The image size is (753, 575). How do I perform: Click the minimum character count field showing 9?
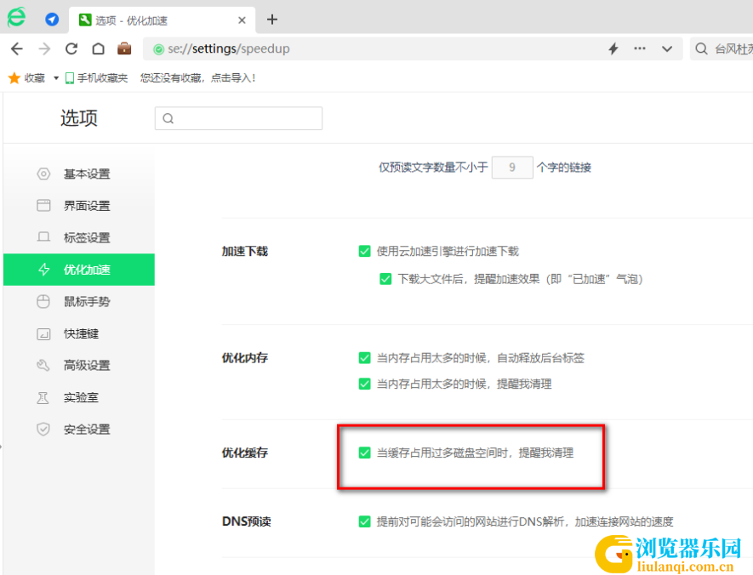coord(512,168)
